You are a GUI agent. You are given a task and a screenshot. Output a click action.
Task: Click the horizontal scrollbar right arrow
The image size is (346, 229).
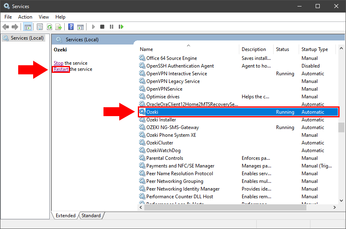(x=335, y=208)
